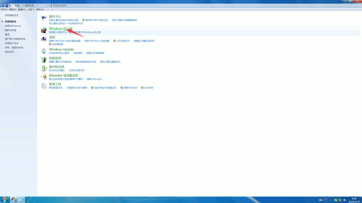362x203 pixels.
Task: Open the Windows Update heading link
Action: (62, 49)
